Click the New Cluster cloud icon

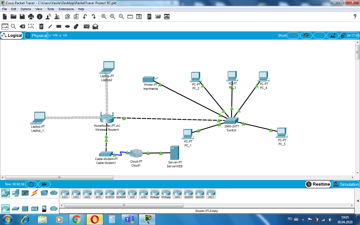click(x=306, y=35)
